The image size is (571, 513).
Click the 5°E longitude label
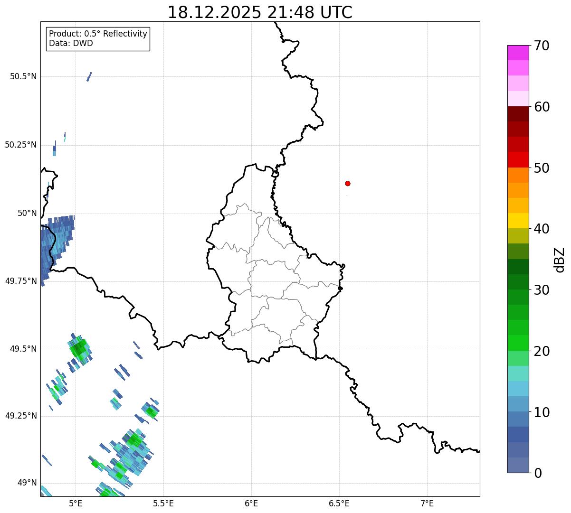(76, 503)
